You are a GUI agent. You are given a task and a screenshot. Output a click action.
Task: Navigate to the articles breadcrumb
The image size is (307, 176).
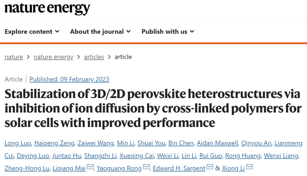pos(94,57)
